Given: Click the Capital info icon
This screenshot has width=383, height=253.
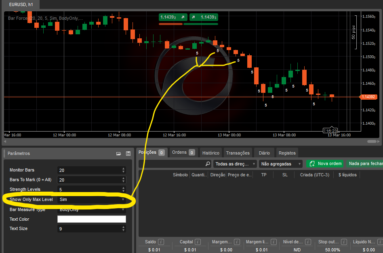Looking at the screenshot, I should 197,242.
